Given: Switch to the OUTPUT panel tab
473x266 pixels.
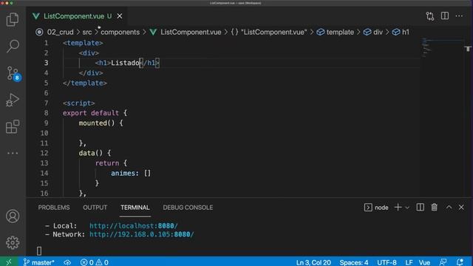Looking at the screenshot, I should (95, 208).
